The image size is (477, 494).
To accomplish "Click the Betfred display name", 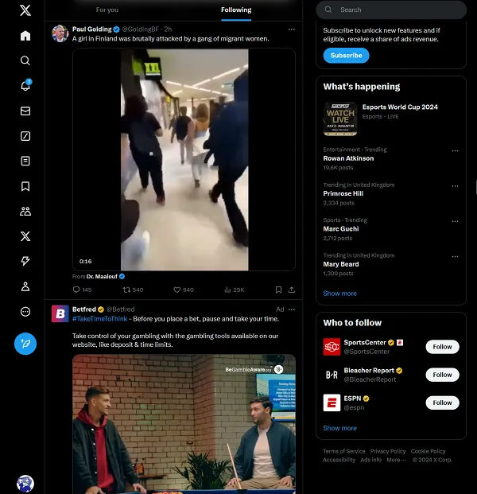I will [x=84, y=309].
